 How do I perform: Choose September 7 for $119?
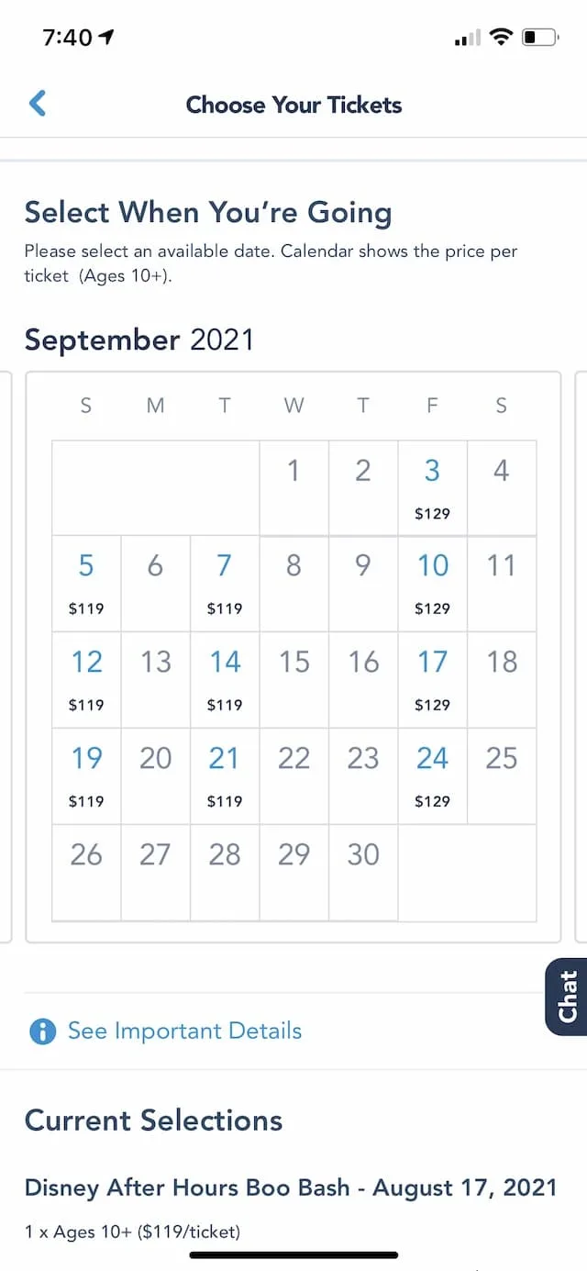coord(225,585)
